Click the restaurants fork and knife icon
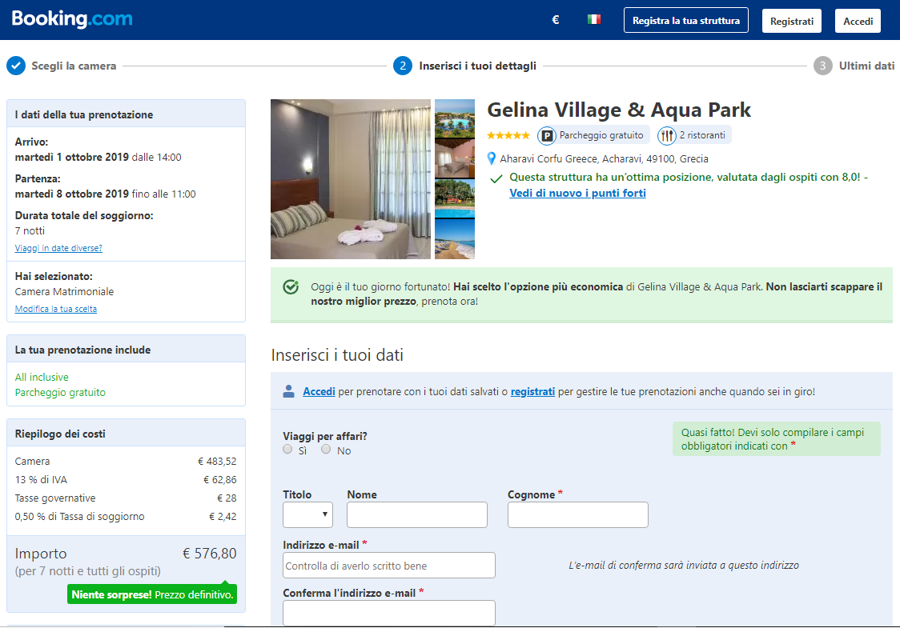The width and height of the screenshot is (900, 628). click(667, 136)
